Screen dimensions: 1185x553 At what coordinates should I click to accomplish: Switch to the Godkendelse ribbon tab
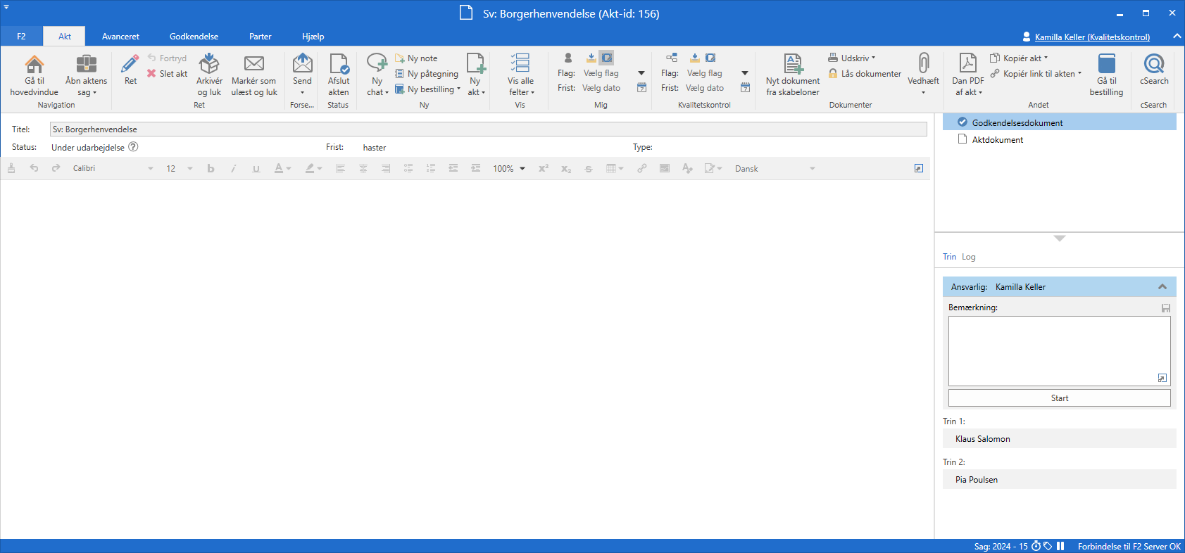point(194,37)
